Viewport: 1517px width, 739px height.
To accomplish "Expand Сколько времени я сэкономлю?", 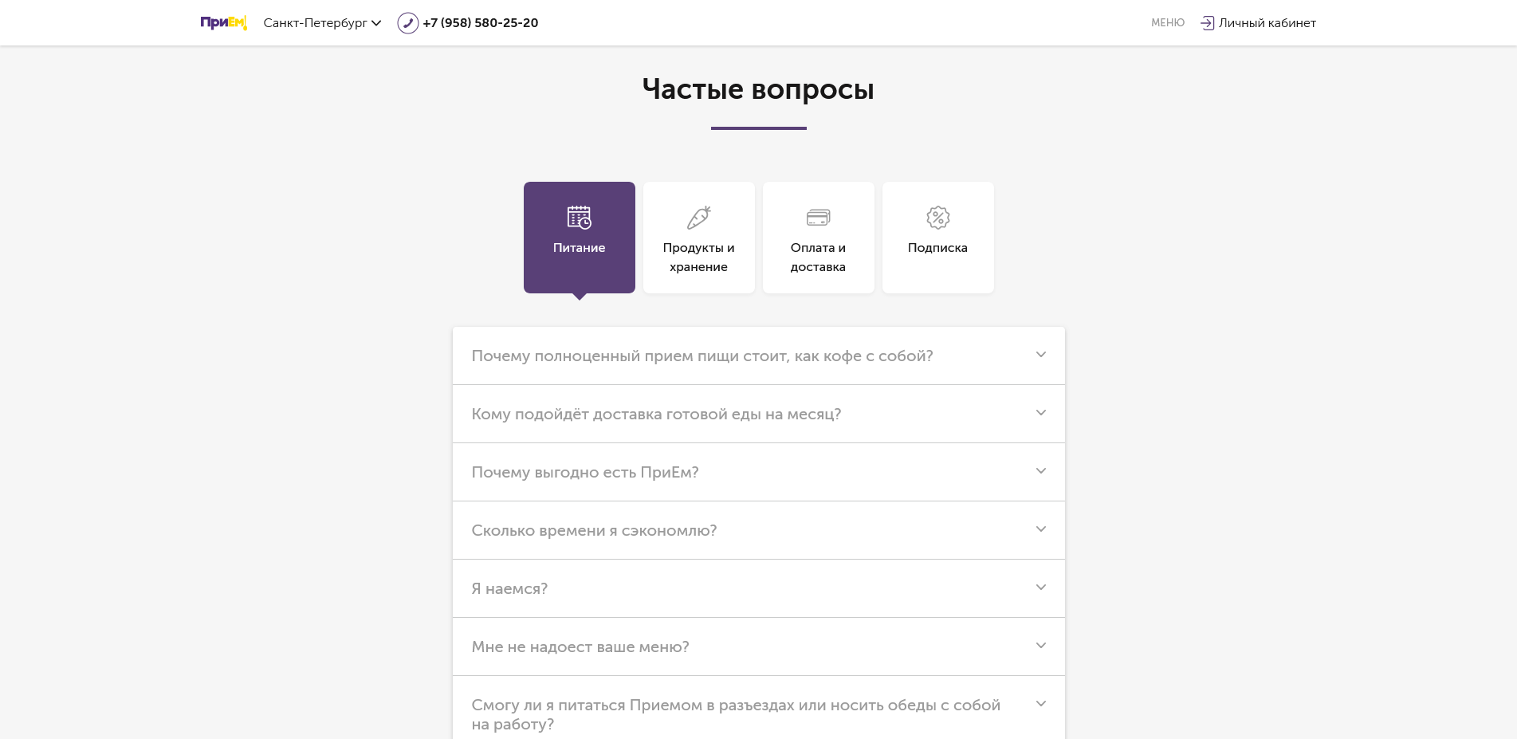I will click(x=758, y=530).
